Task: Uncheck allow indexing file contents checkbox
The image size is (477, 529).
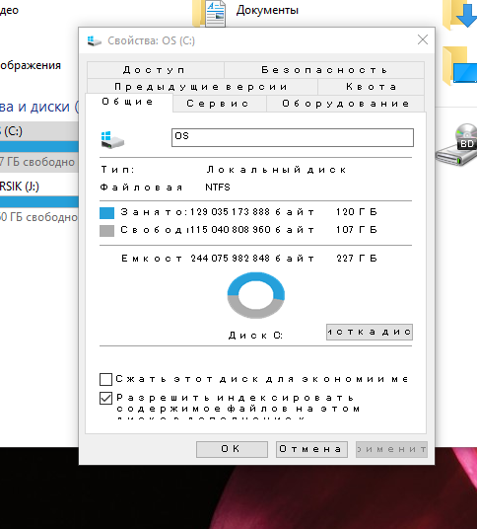Action: pos(105,398)
